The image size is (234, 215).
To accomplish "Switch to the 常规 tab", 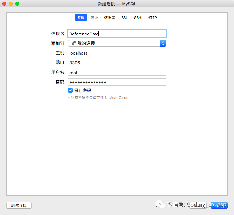I will pos(81,18).
